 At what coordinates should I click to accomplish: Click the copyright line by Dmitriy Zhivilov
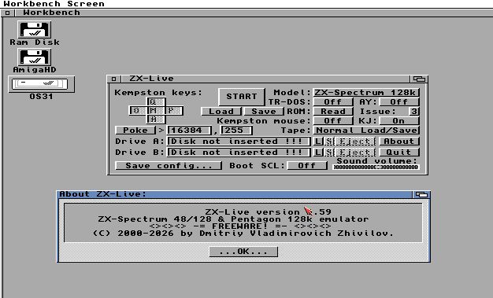[x=243, y=234]
